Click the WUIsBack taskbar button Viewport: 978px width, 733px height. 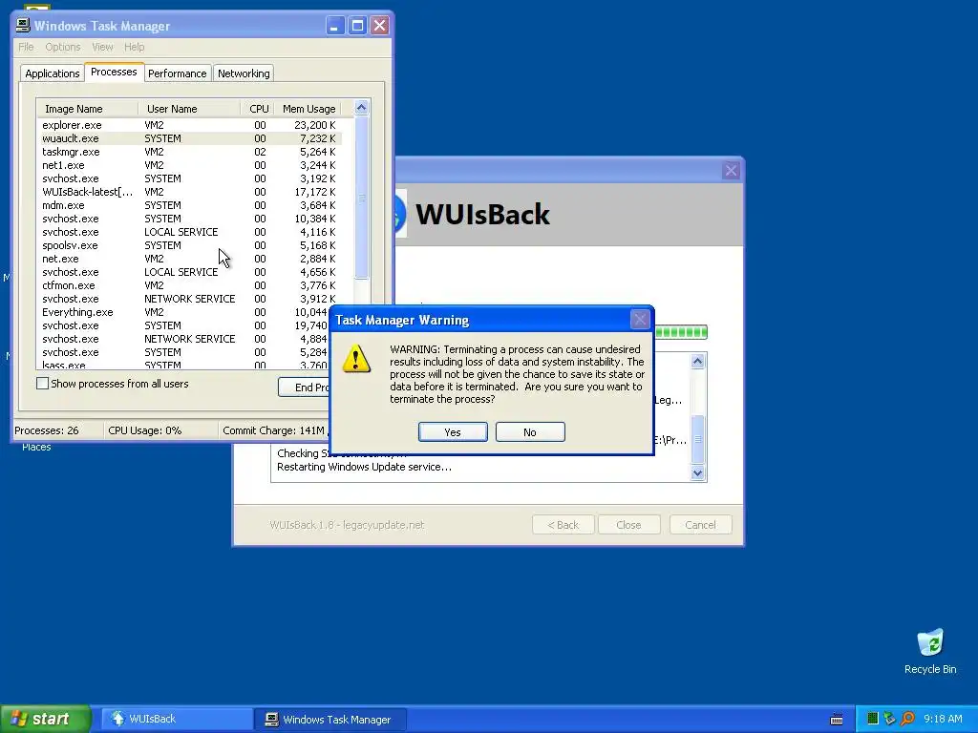[177, 720]
